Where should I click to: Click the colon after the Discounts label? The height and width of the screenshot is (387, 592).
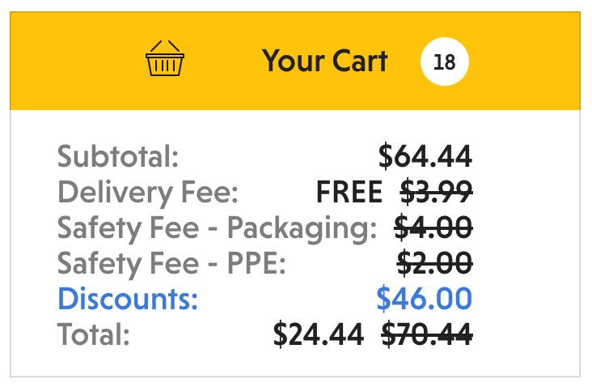194,301
